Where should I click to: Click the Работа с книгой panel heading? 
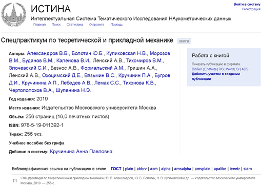click(x=210, y=55)
